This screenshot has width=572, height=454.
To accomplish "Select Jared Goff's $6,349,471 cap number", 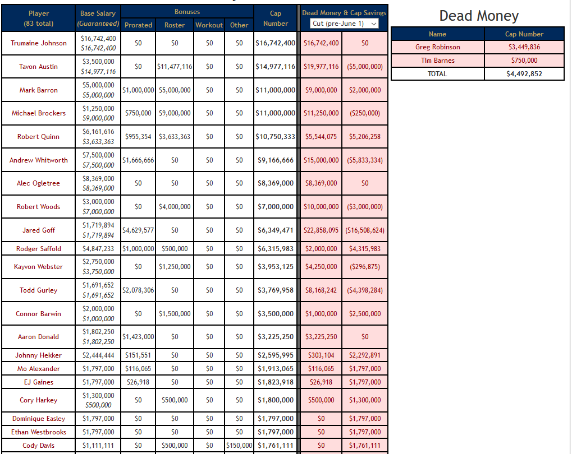I will [276, 230].
